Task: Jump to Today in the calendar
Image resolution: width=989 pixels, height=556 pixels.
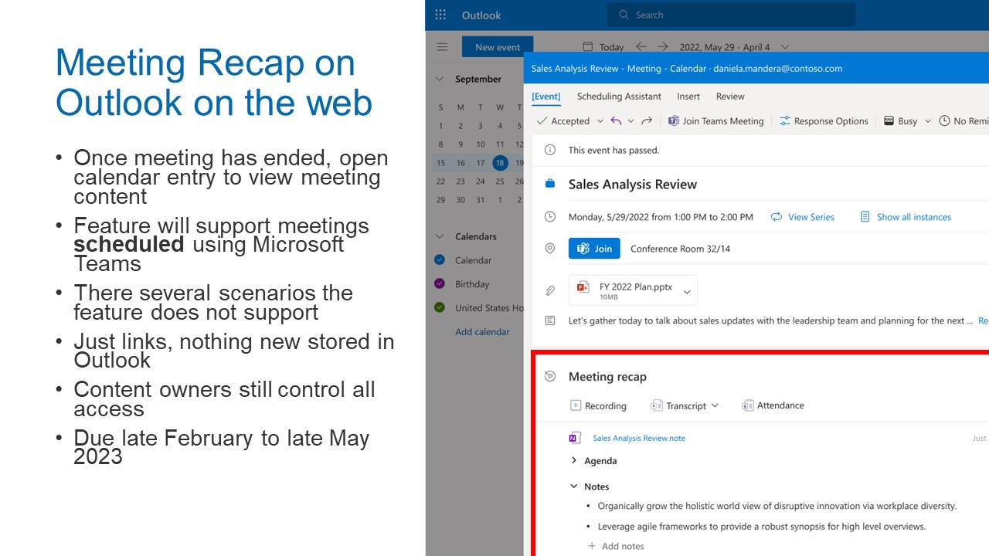Action: 603,47
